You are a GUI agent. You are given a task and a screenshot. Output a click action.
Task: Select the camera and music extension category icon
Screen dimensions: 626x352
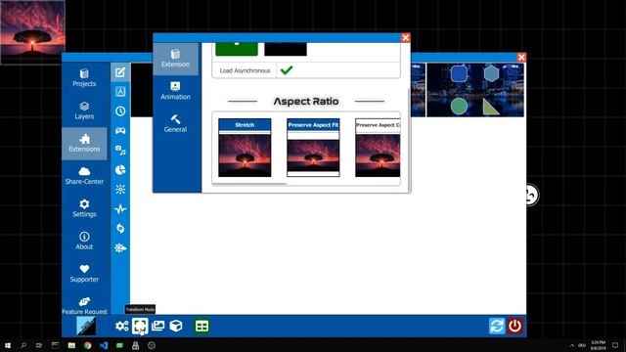tap(120, 150)
